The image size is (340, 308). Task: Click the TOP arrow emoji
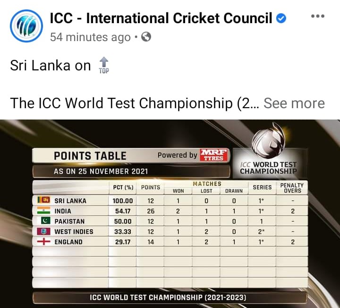tap(104, 65)
